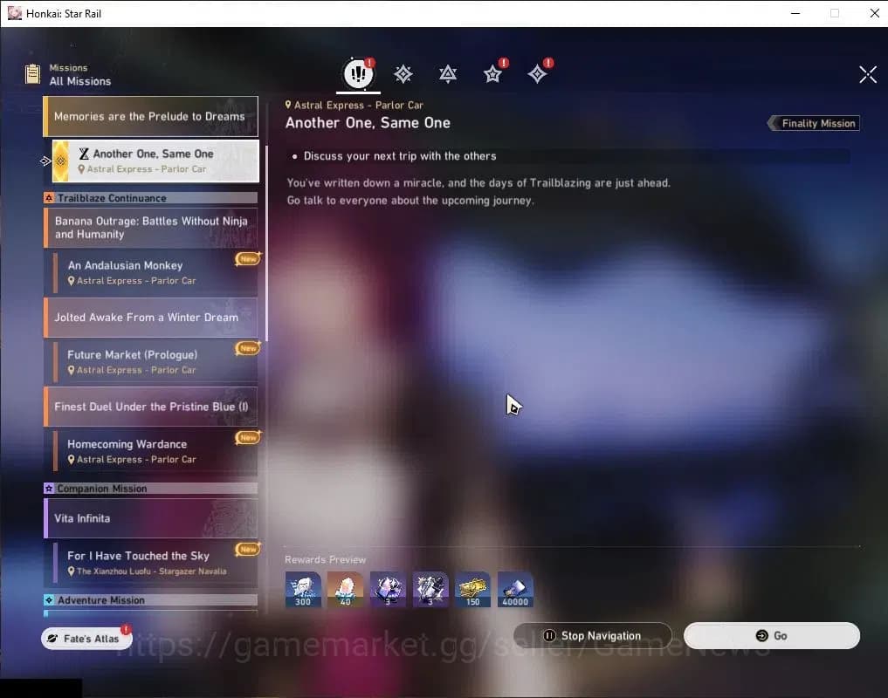This screenshot has height=698, width=888.
Task: Expand the Vita Infinita companion group
Action: click(x=151, y=518)
